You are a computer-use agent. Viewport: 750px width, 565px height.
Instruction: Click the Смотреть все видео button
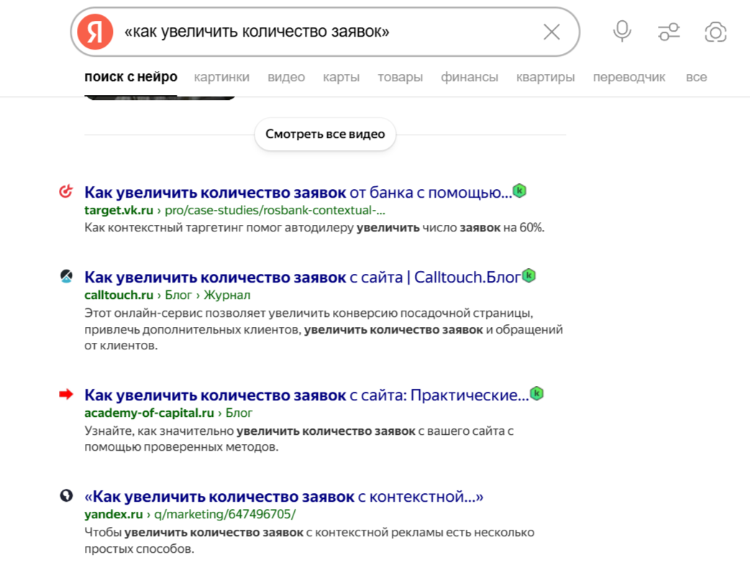pos(325,134)
